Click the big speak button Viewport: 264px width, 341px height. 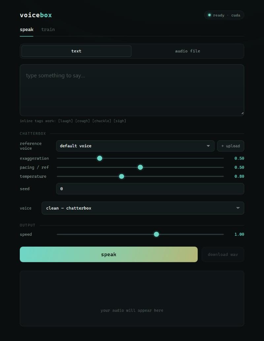point(109,255)
